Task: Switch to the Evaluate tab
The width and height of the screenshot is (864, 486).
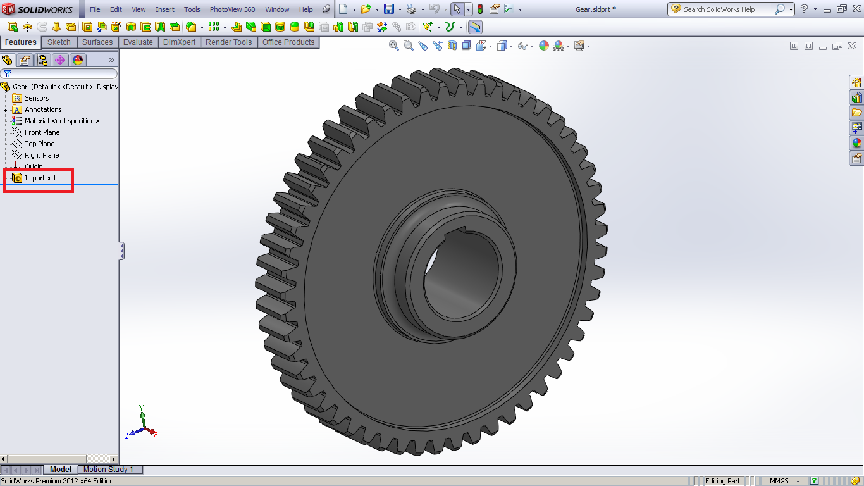Action: point(138,42)
